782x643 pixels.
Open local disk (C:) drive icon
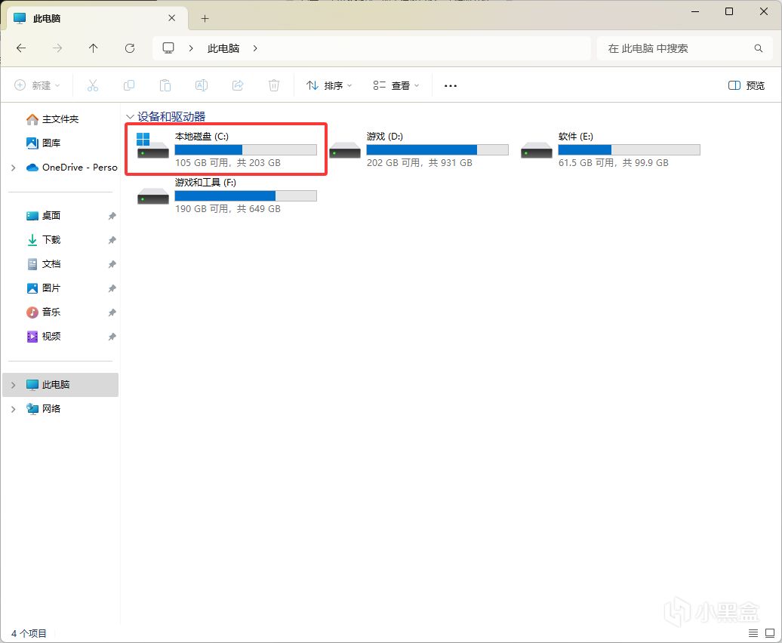pos(152,145)
